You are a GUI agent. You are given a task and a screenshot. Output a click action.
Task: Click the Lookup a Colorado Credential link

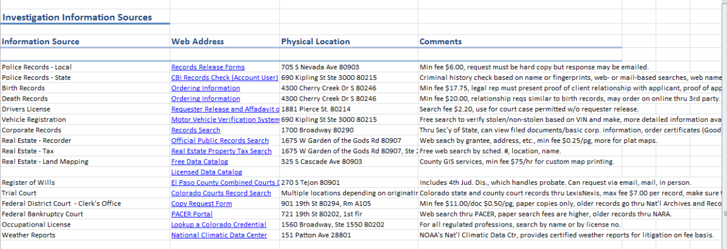[x=218, y=225]
